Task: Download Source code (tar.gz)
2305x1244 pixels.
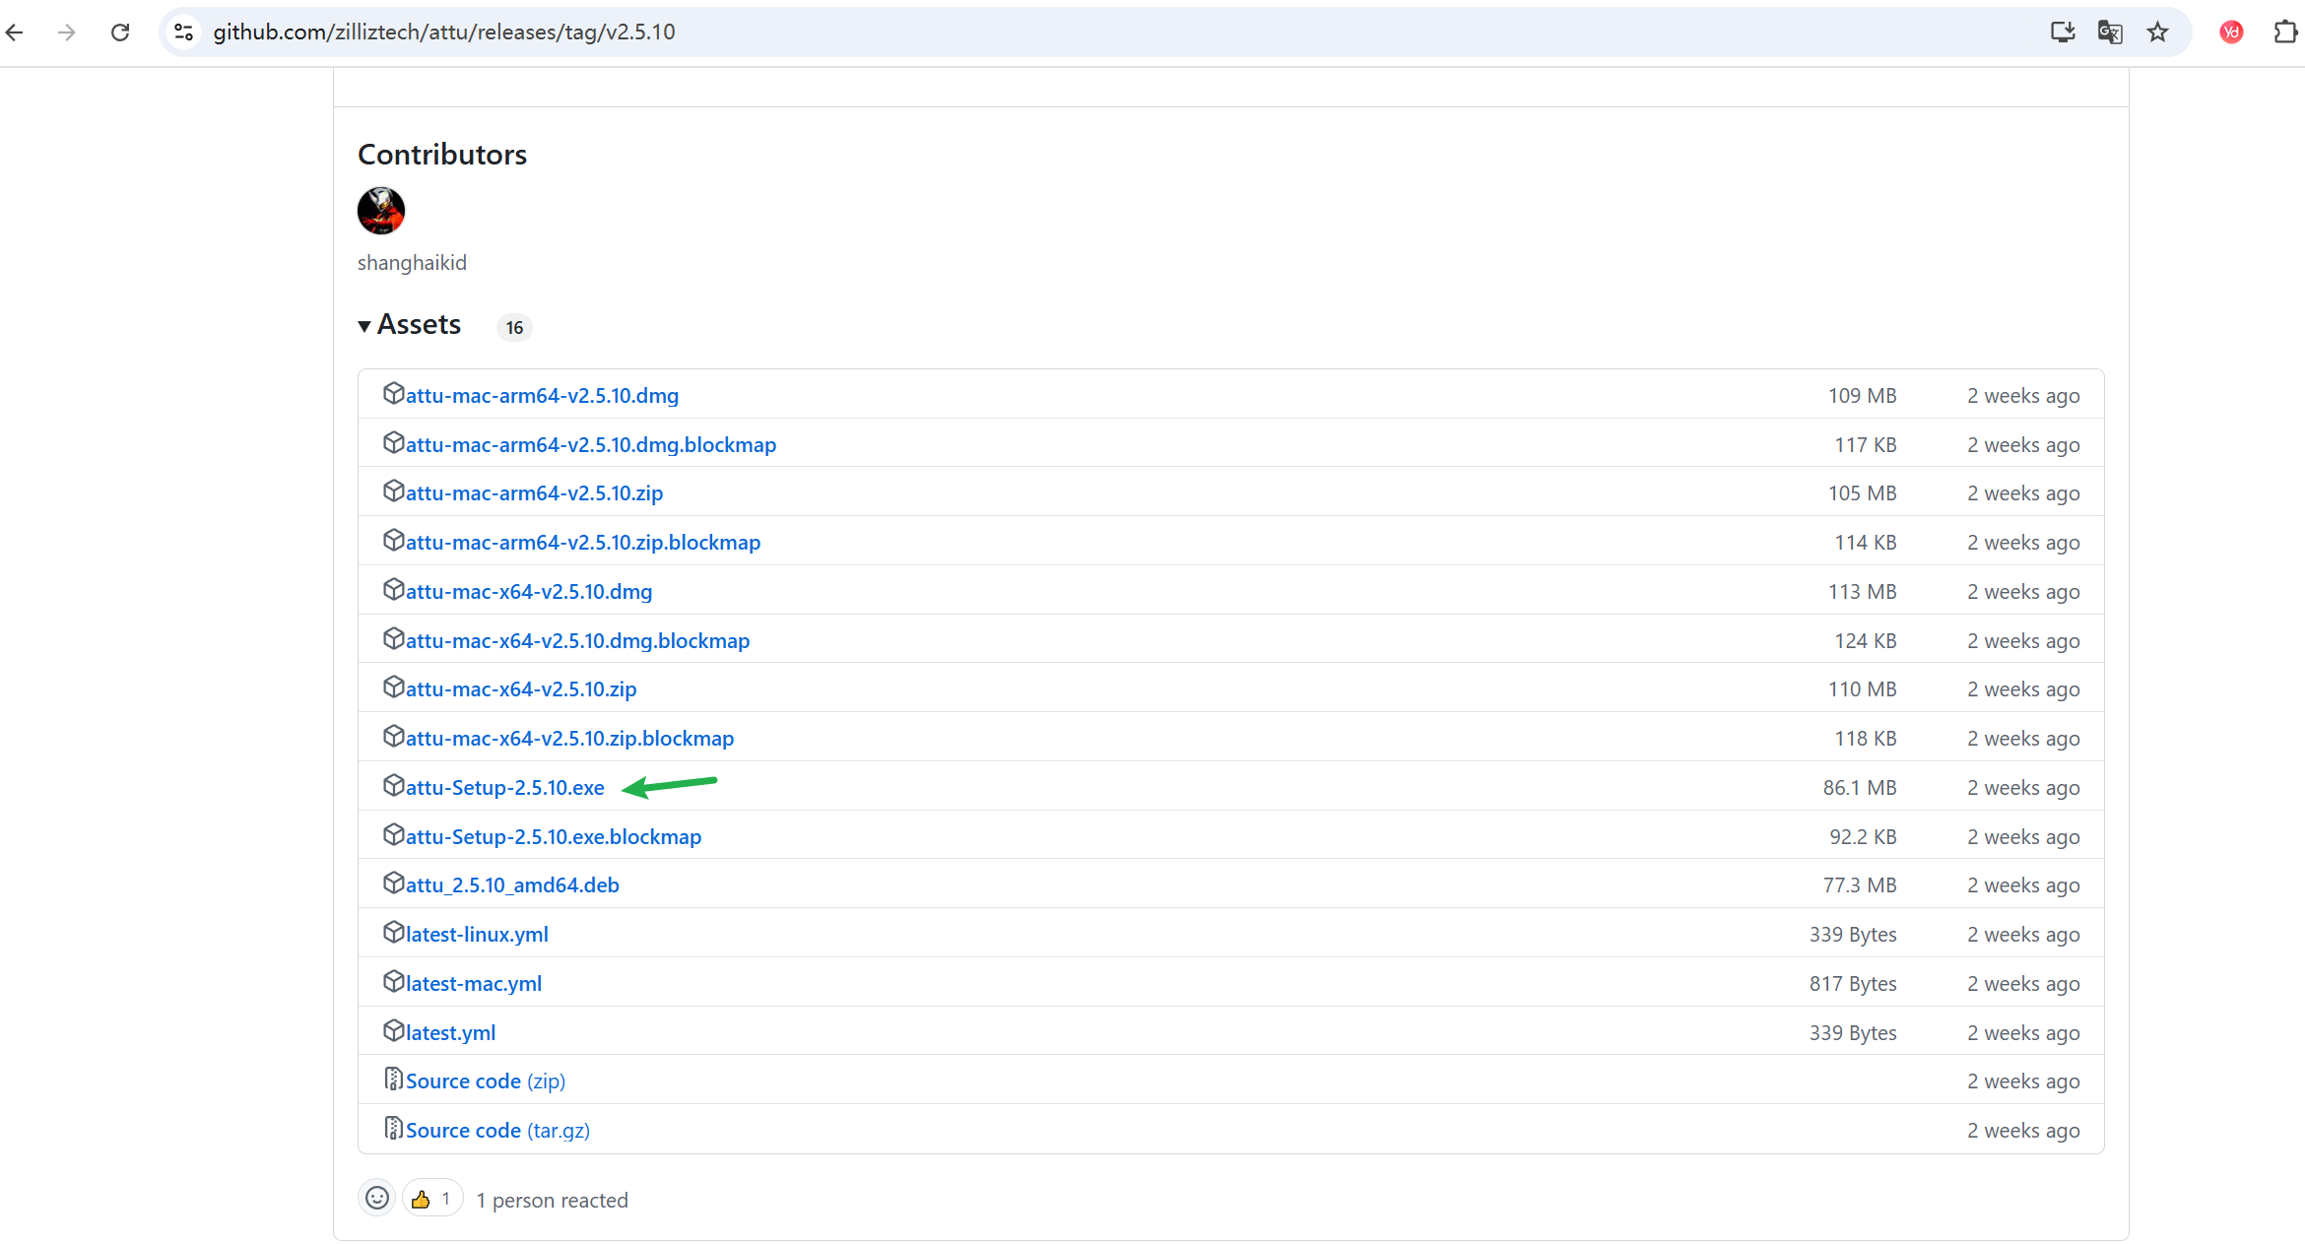Action: (x=497, y=1131)
